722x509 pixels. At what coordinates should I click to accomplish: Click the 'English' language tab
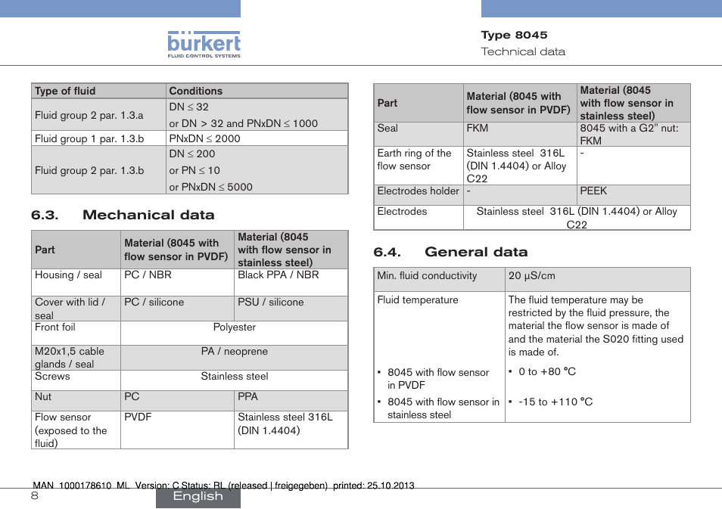pos(198,497)
